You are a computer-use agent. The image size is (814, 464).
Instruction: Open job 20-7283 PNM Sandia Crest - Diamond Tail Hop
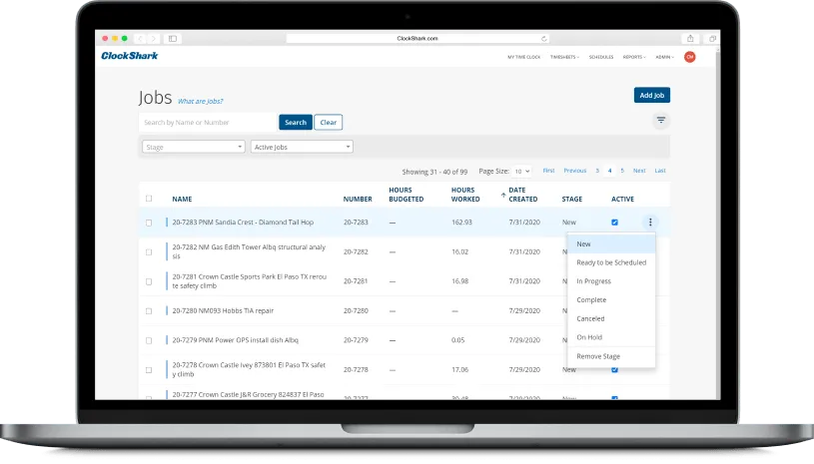(243, 222)
